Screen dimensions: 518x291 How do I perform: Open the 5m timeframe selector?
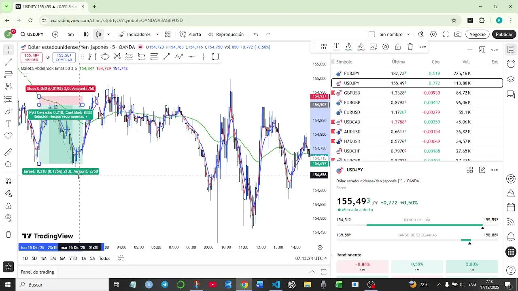pos(71,34)
